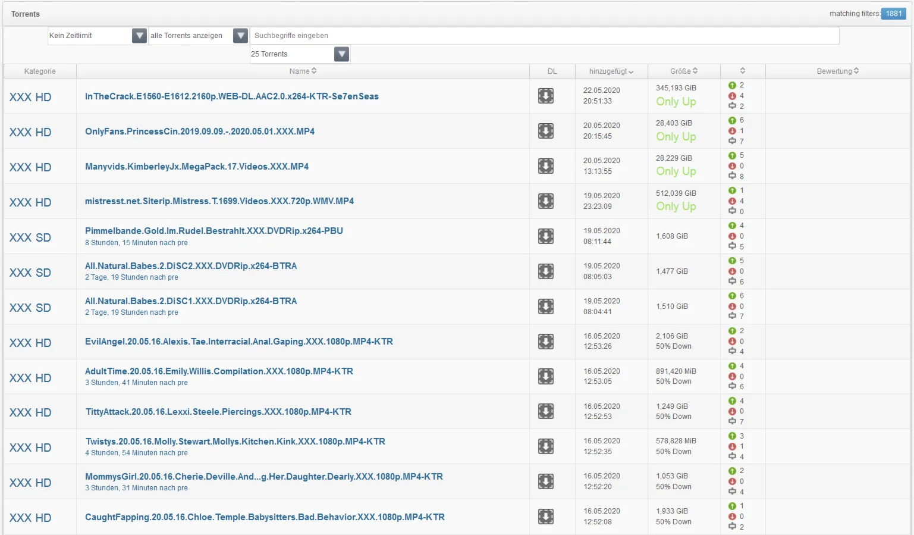Viewport: 914px width, 535px height.
Task: Sort torrents by the Größe column header
Action: 683,71
